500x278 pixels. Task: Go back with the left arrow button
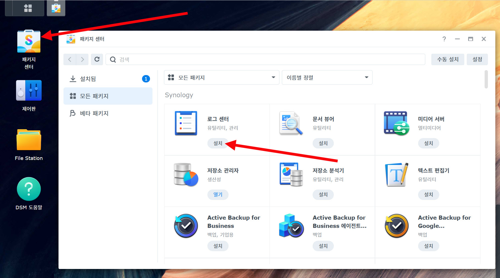(x=70, y=59)
